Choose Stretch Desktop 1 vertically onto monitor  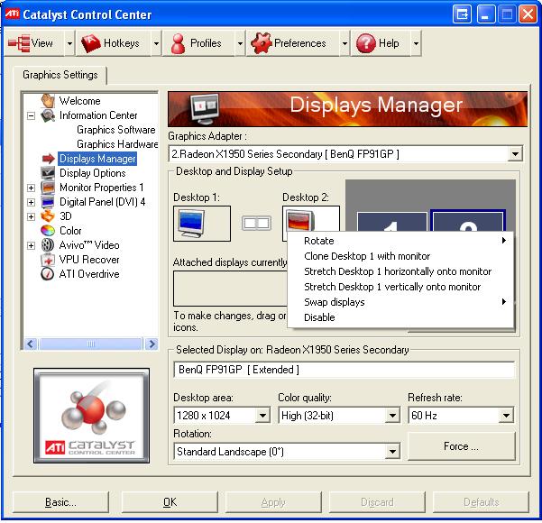400,287
